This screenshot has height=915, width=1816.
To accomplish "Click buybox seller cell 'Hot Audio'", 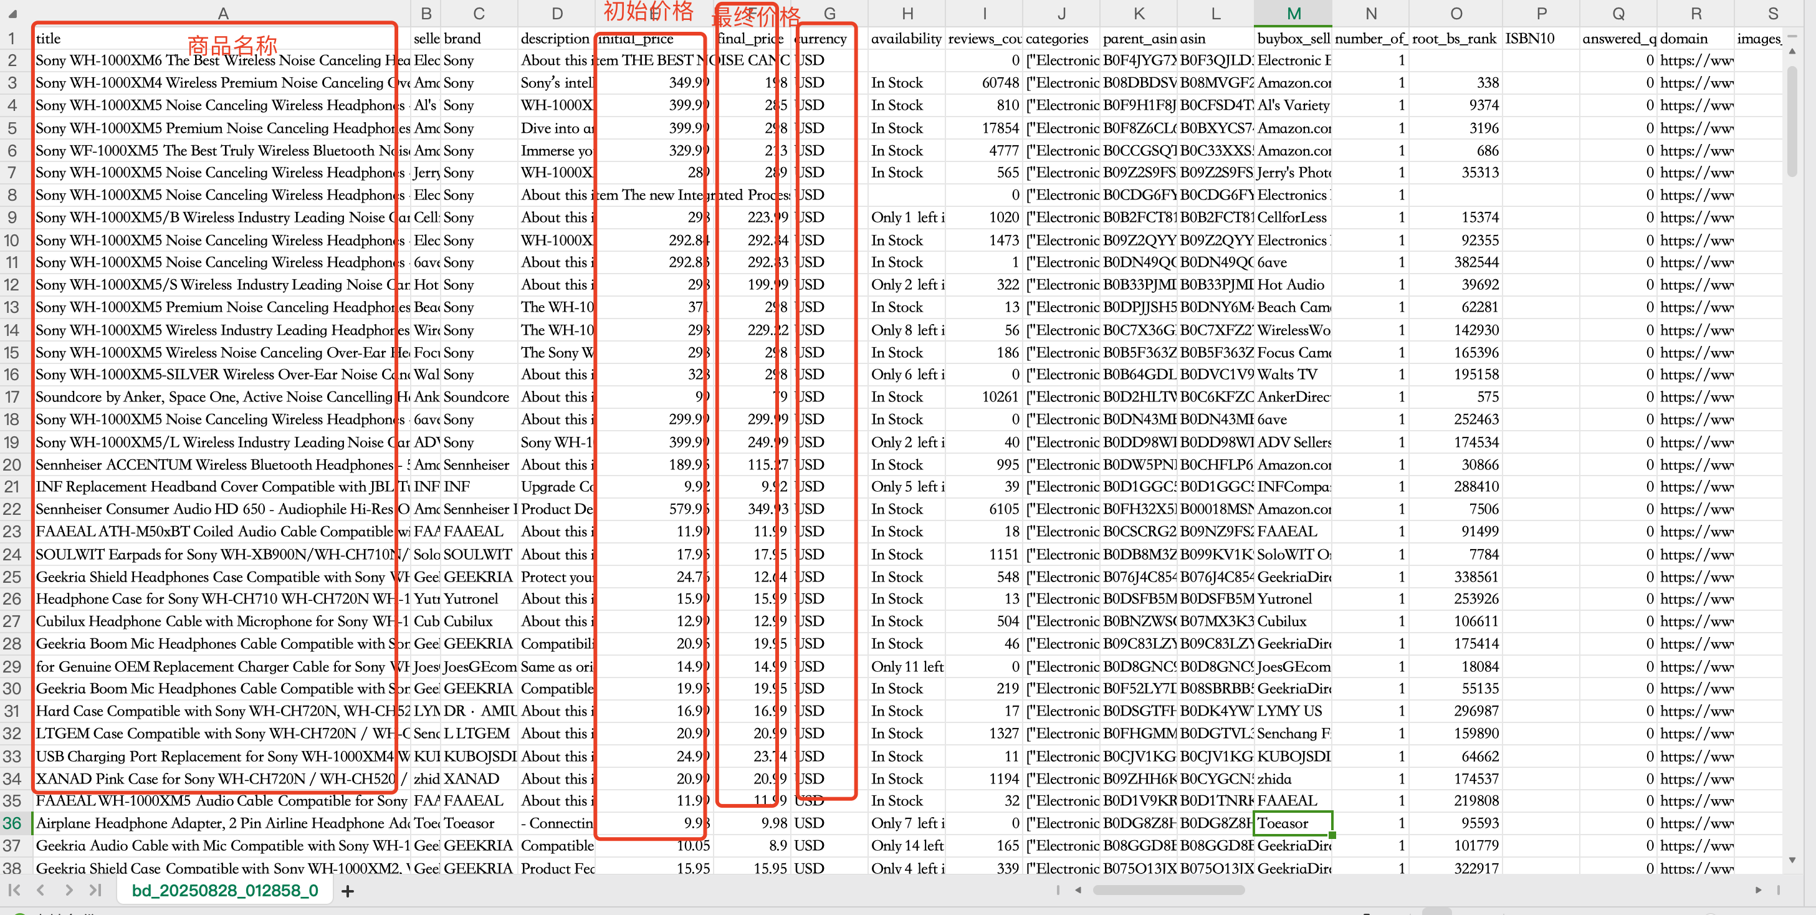I will coord(1294,285).
